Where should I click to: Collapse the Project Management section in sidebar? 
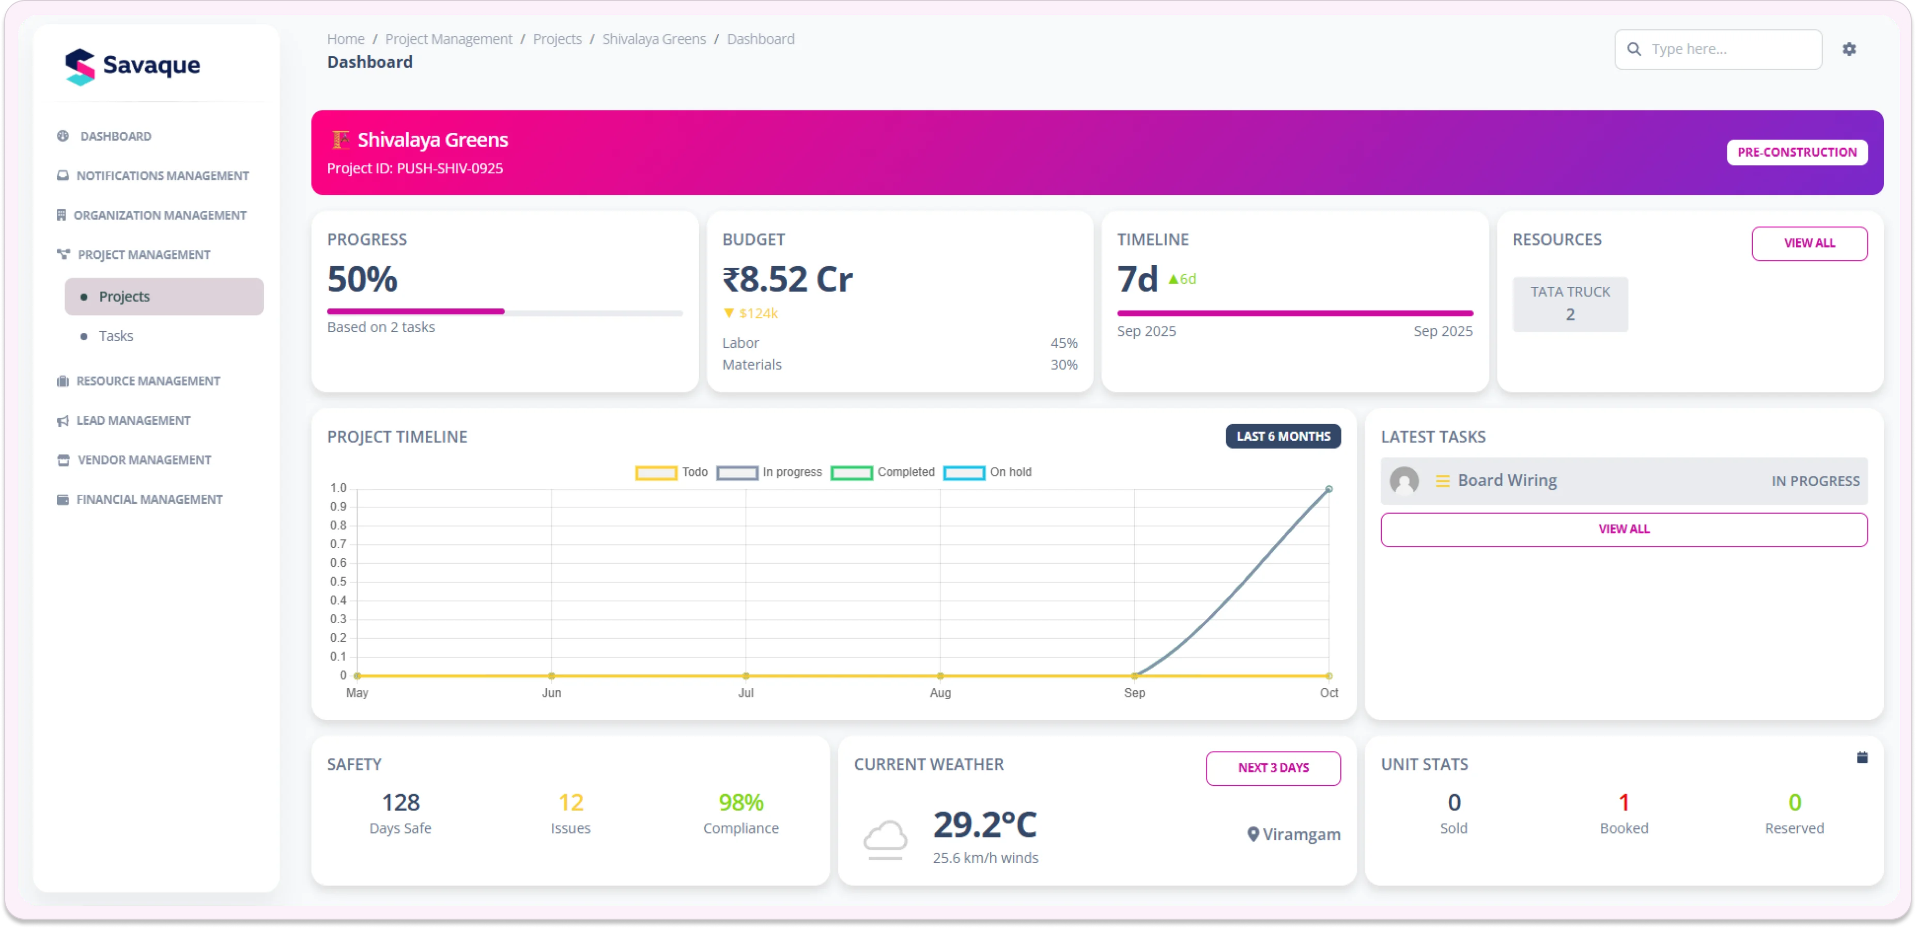coord(144,254)
